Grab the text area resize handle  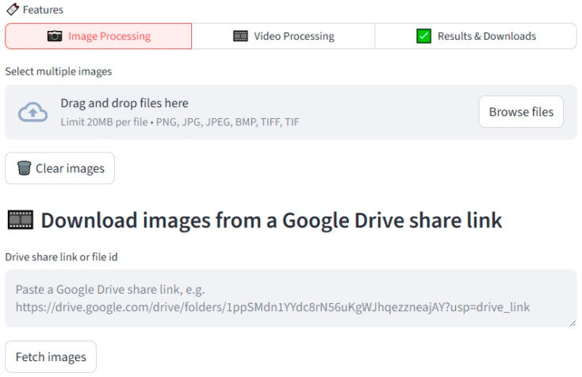572,324
